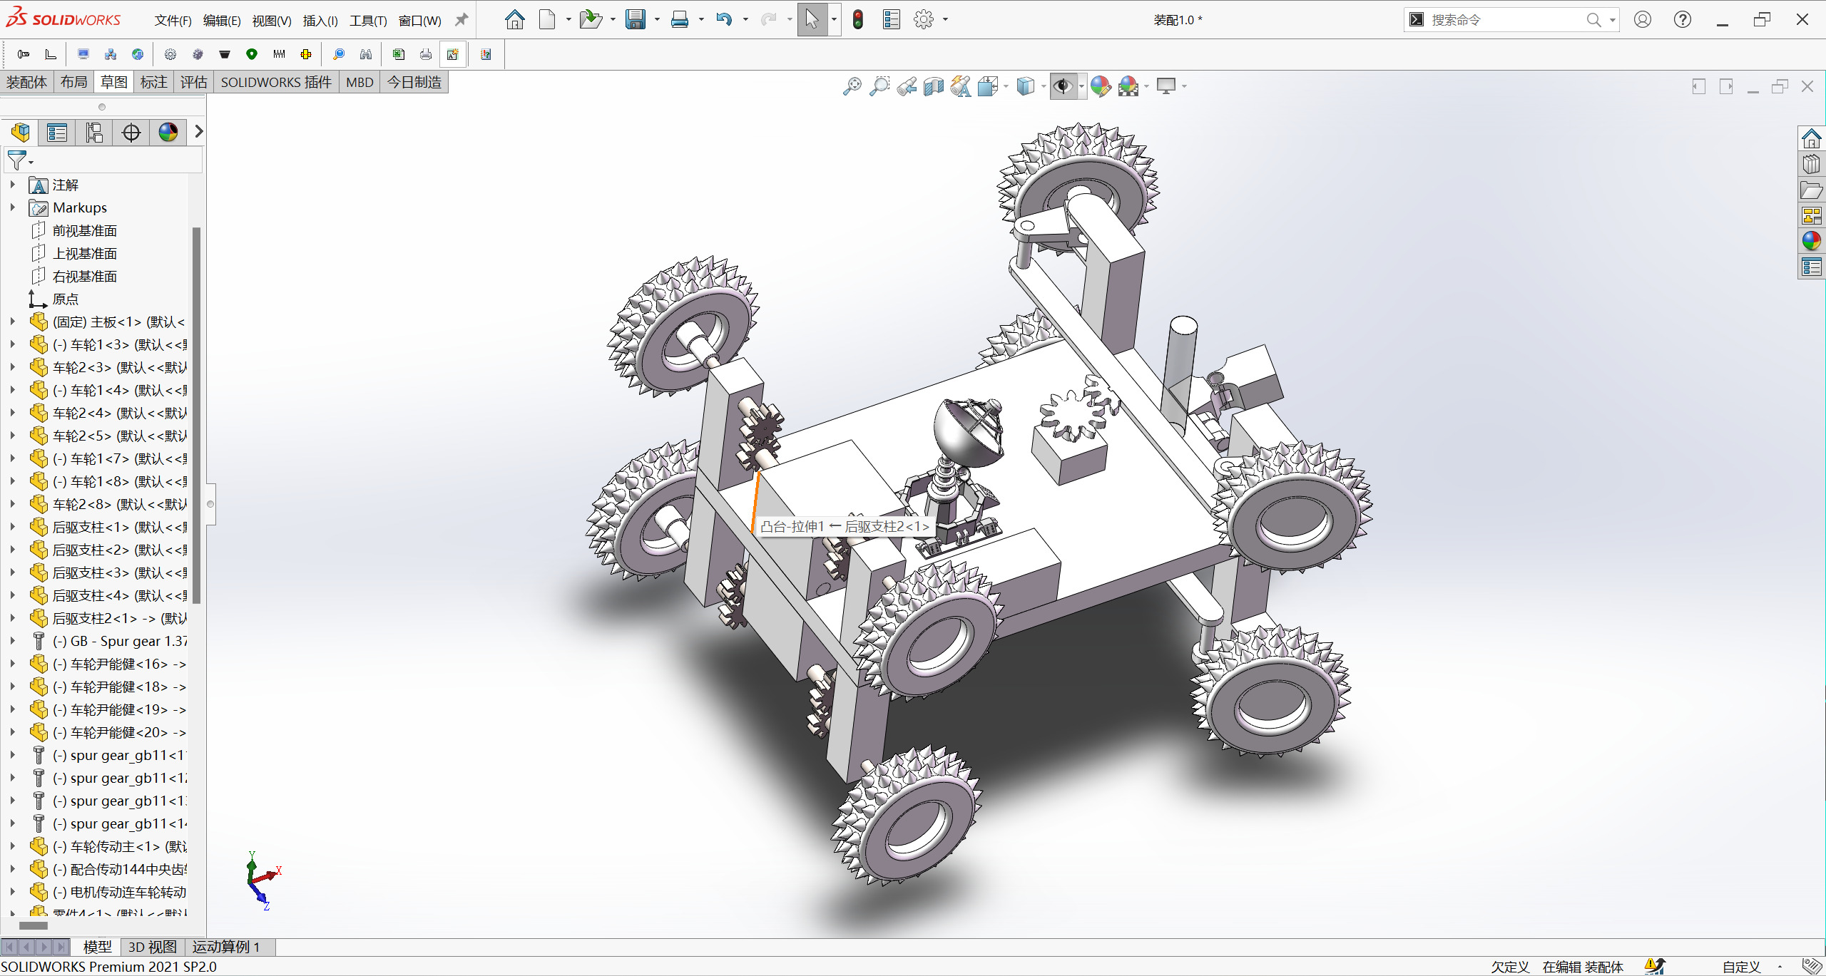Screen dimensions: 1826x976
Task: Click the Home icon in title bar
Action: point(514,20)
